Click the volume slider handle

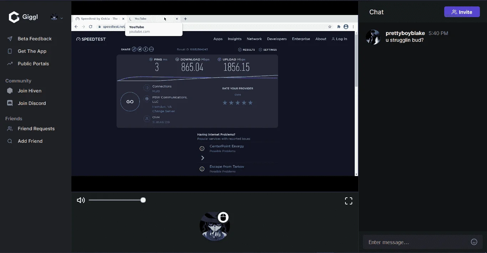pyautogui.click(x=143, y=200)
